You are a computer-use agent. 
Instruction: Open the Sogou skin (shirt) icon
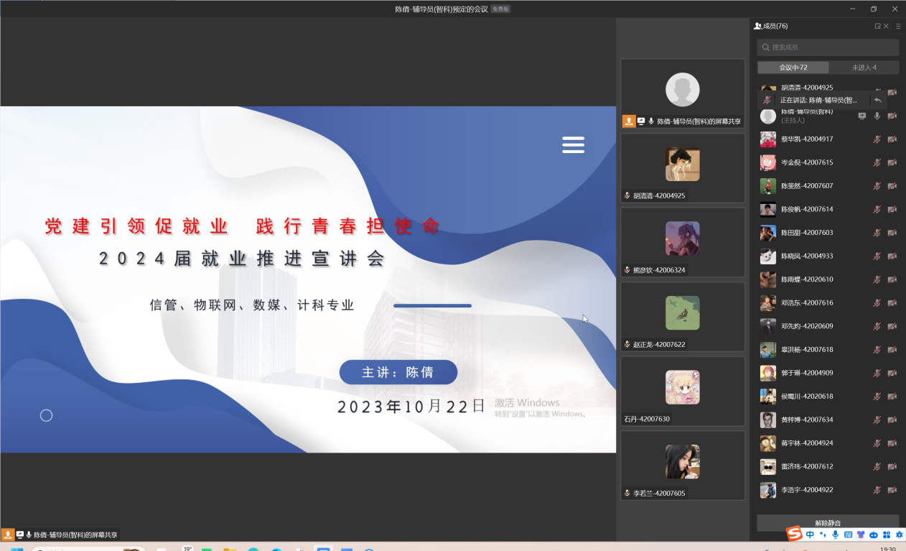pos(861,534)
